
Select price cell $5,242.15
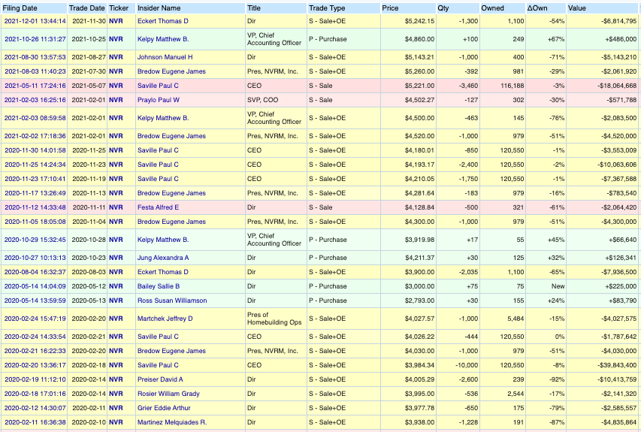point(408,21)
